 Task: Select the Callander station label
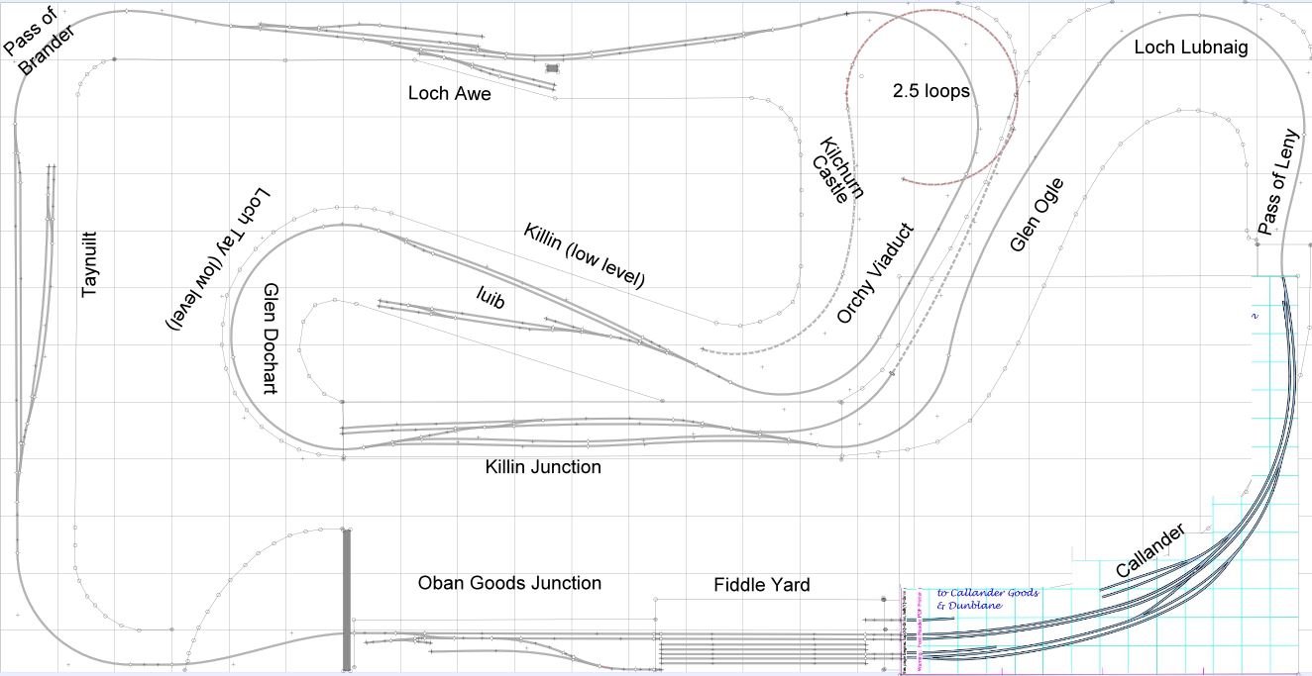click(1149, 551)
